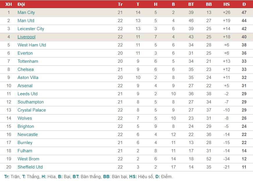
Task: Select the Crystal Palace link
Action: click(x=32, y=110)
